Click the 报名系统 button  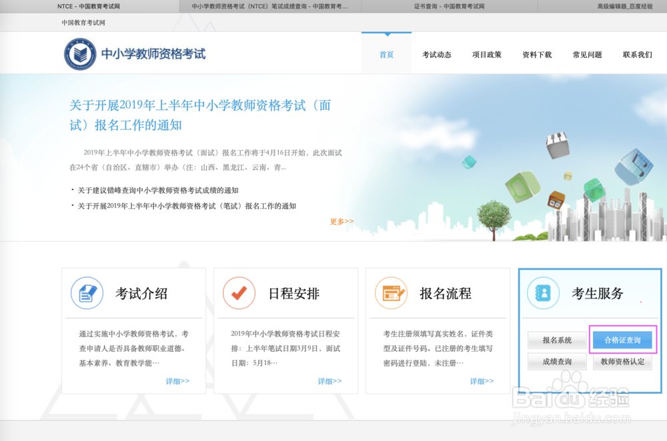pyautogui.click(x=557, y=340)
